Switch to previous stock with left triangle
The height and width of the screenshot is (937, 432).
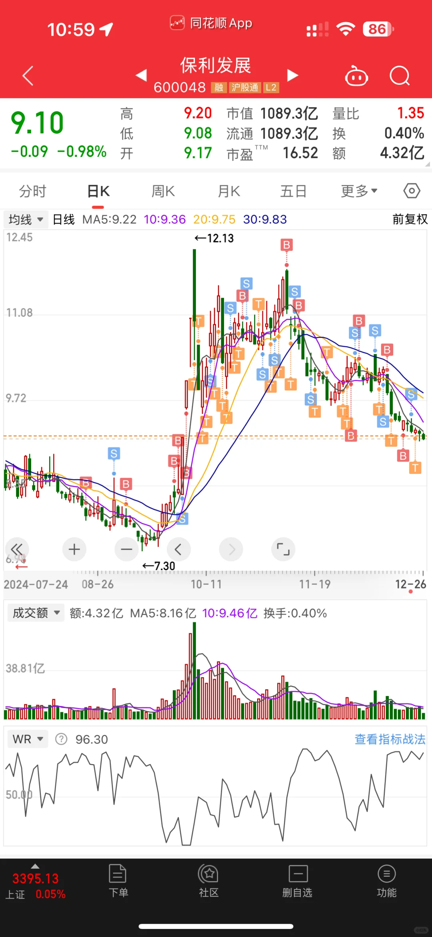pos(142,75)
